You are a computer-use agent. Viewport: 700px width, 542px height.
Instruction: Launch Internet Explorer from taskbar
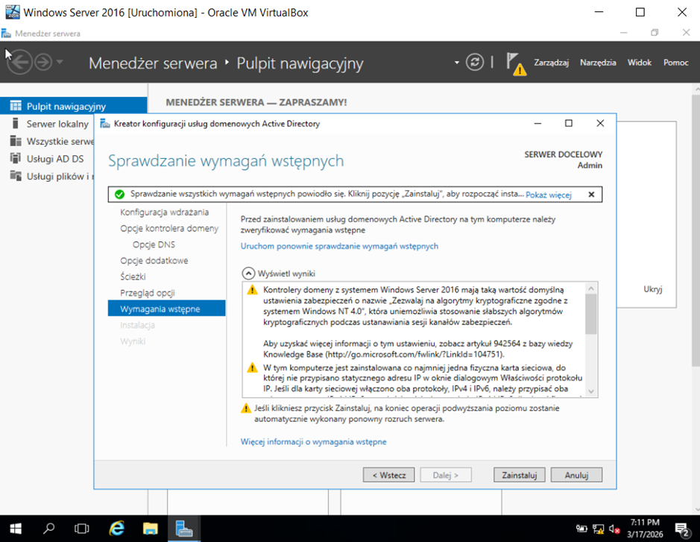(116, 529)
